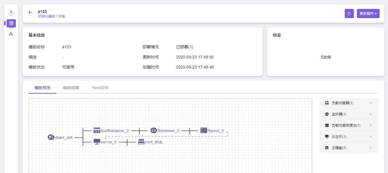This screenshot has width=388, height=173.
Task: Click the refresh icon button
Action: (349, 14)
